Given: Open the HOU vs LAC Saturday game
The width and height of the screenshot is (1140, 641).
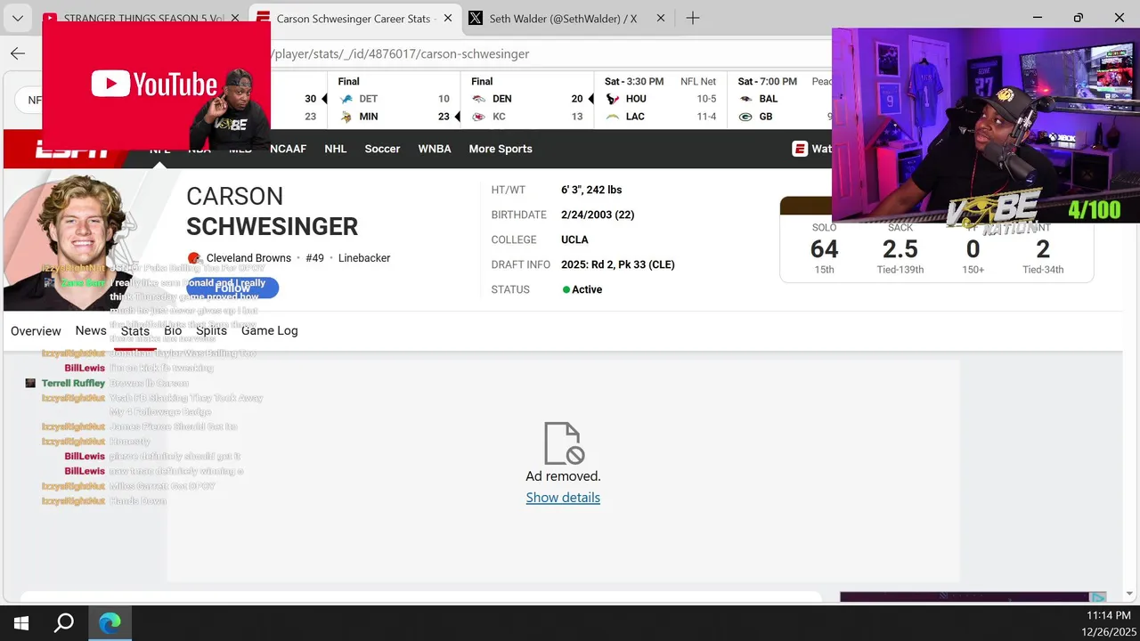Looking at the screenshot, I should tap(660, 99).
